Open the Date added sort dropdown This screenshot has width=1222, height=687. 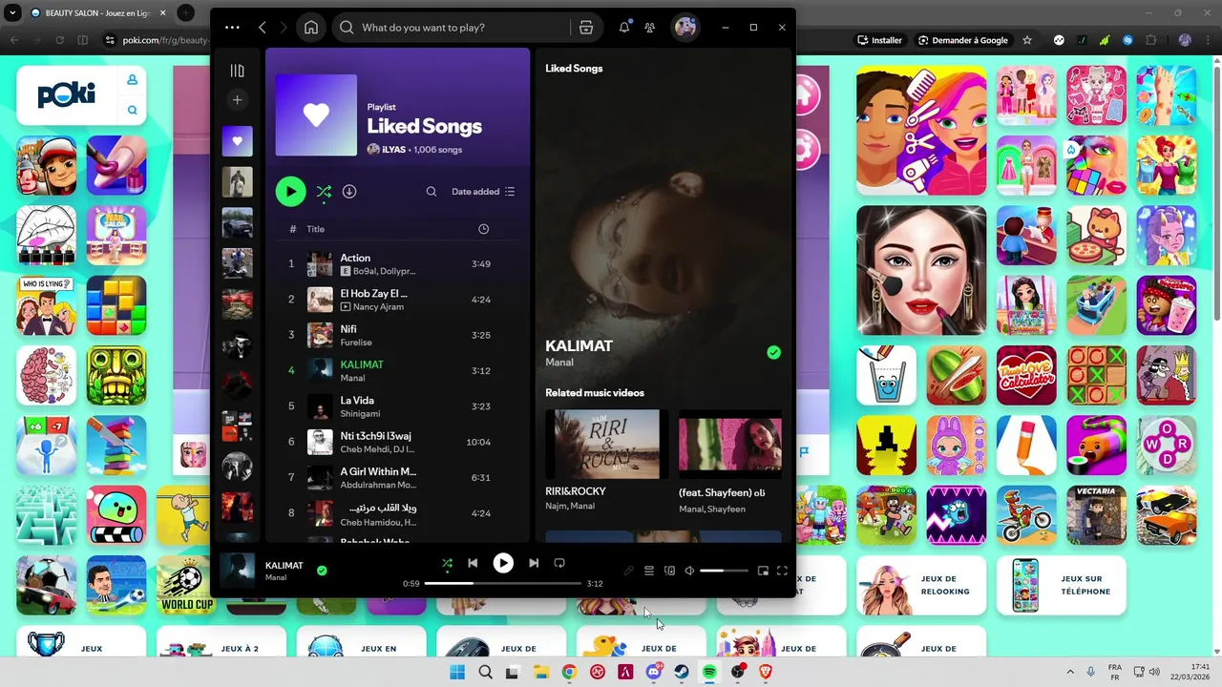tap(483, 192)
